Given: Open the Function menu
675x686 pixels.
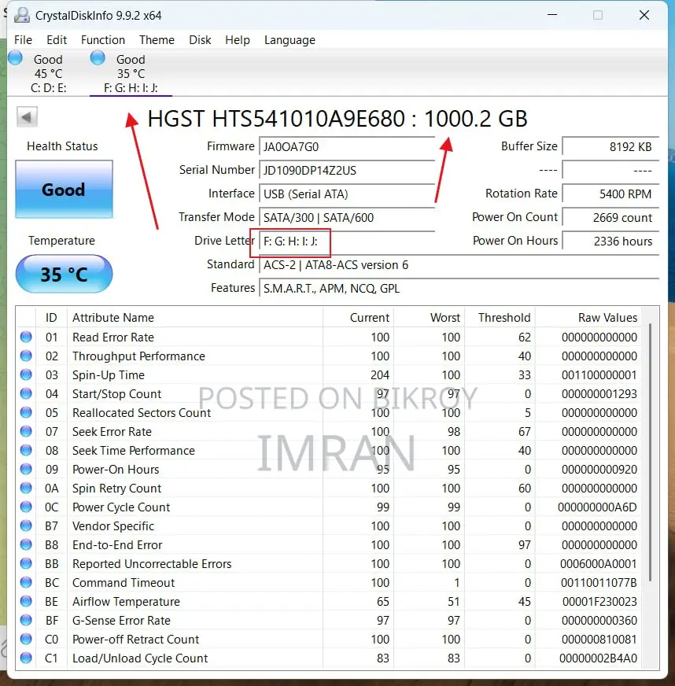Looking at the screenshot, I should tap(103, 40).
